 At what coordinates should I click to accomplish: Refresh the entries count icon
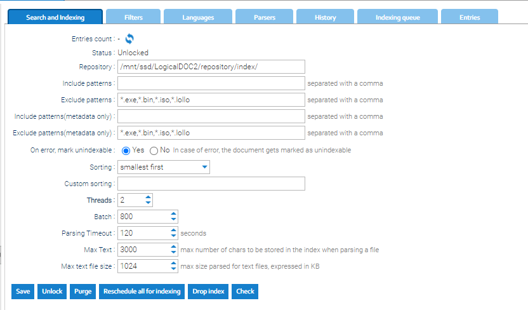coord(129,39)
